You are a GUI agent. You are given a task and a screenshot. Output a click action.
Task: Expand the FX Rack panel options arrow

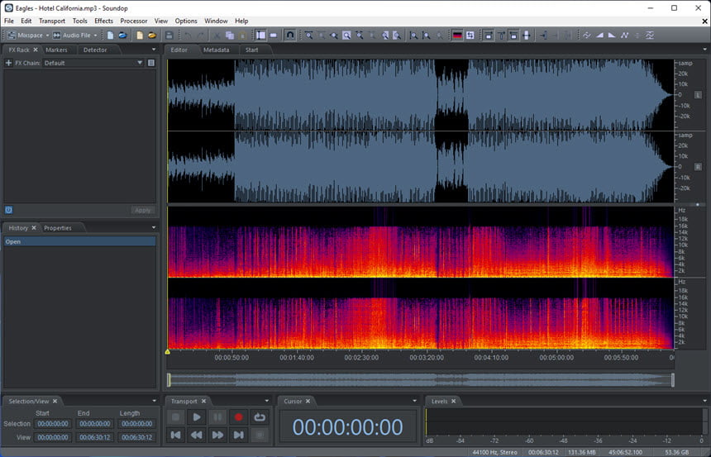tap(154, 50)
